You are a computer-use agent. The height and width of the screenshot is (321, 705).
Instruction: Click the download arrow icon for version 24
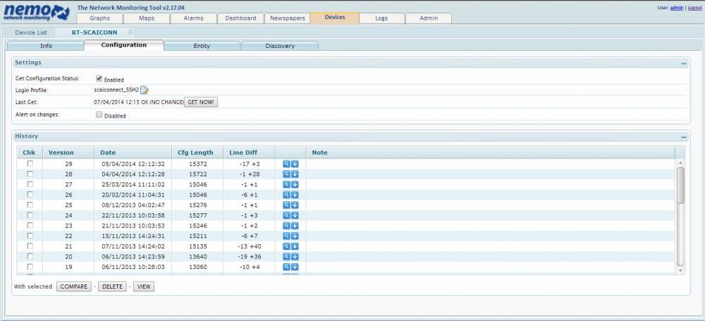pos(295,215)
